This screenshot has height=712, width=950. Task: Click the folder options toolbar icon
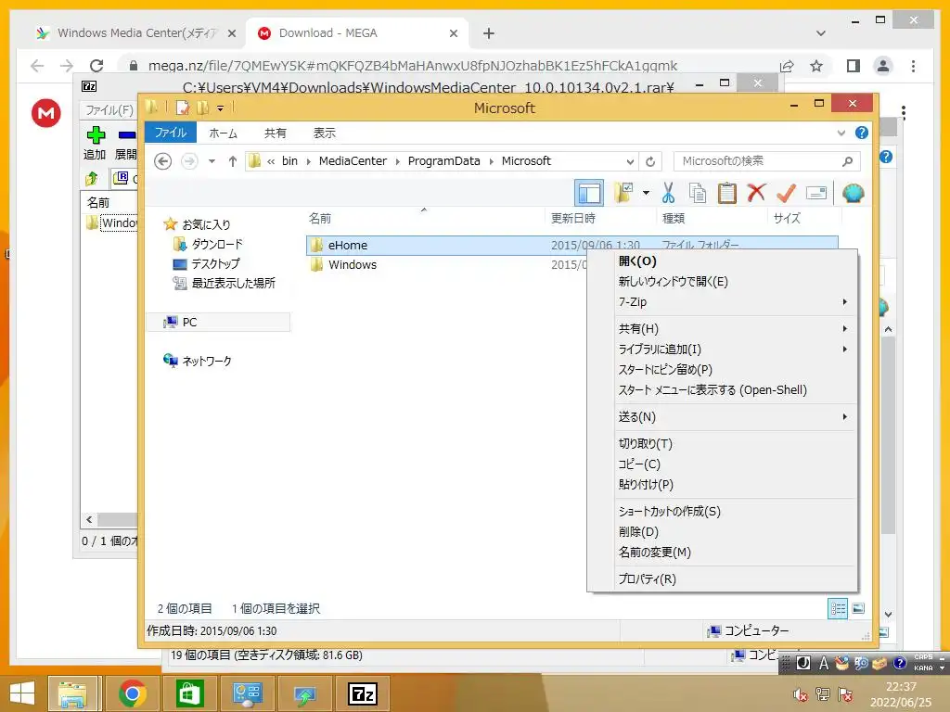(x=623, y=193)
